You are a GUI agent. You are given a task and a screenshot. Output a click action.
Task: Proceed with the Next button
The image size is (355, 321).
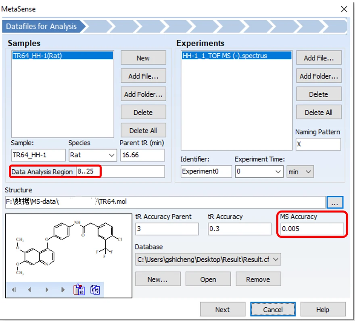click(223, 309)
